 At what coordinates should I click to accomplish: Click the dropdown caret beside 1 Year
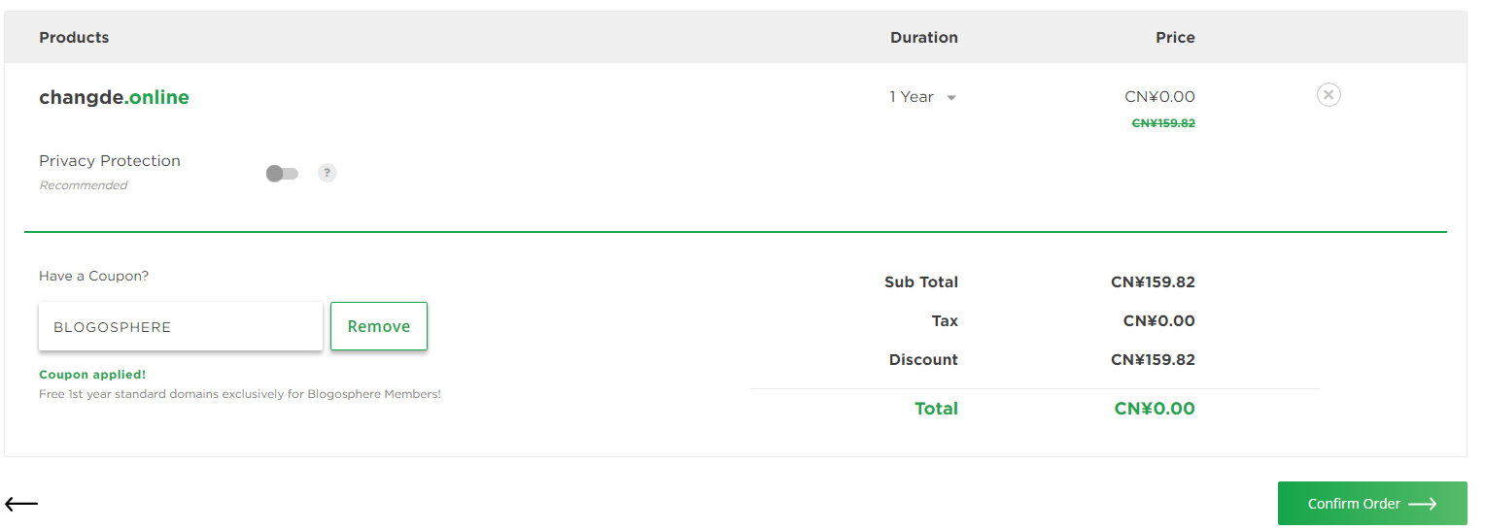[951, 98]
